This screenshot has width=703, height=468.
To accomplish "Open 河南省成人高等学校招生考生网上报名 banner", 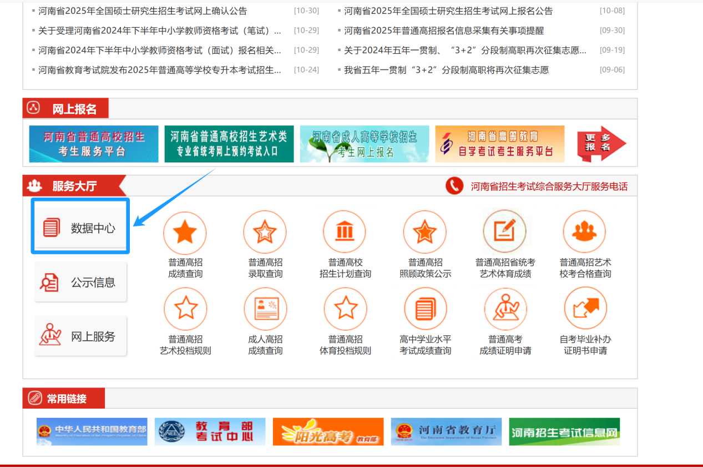I will (x=364, y=144).
